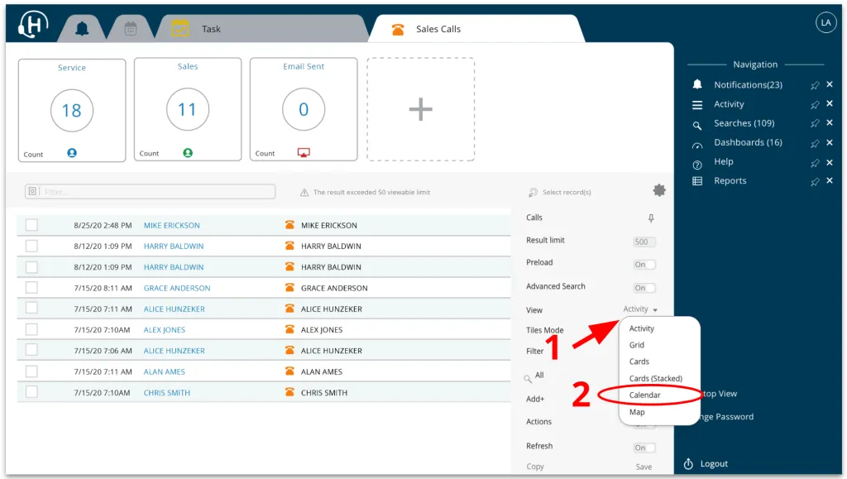Open ALEX JONES contact link
Viewport: 847px width, 479px height.
click(165, 329)
